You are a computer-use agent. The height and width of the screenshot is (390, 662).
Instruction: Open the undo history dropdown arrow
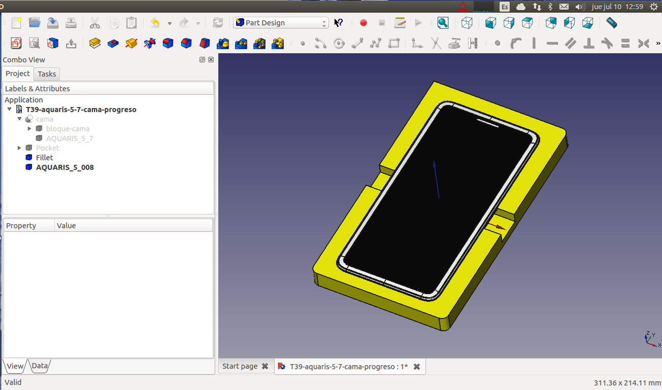click(x=170, y=23)
